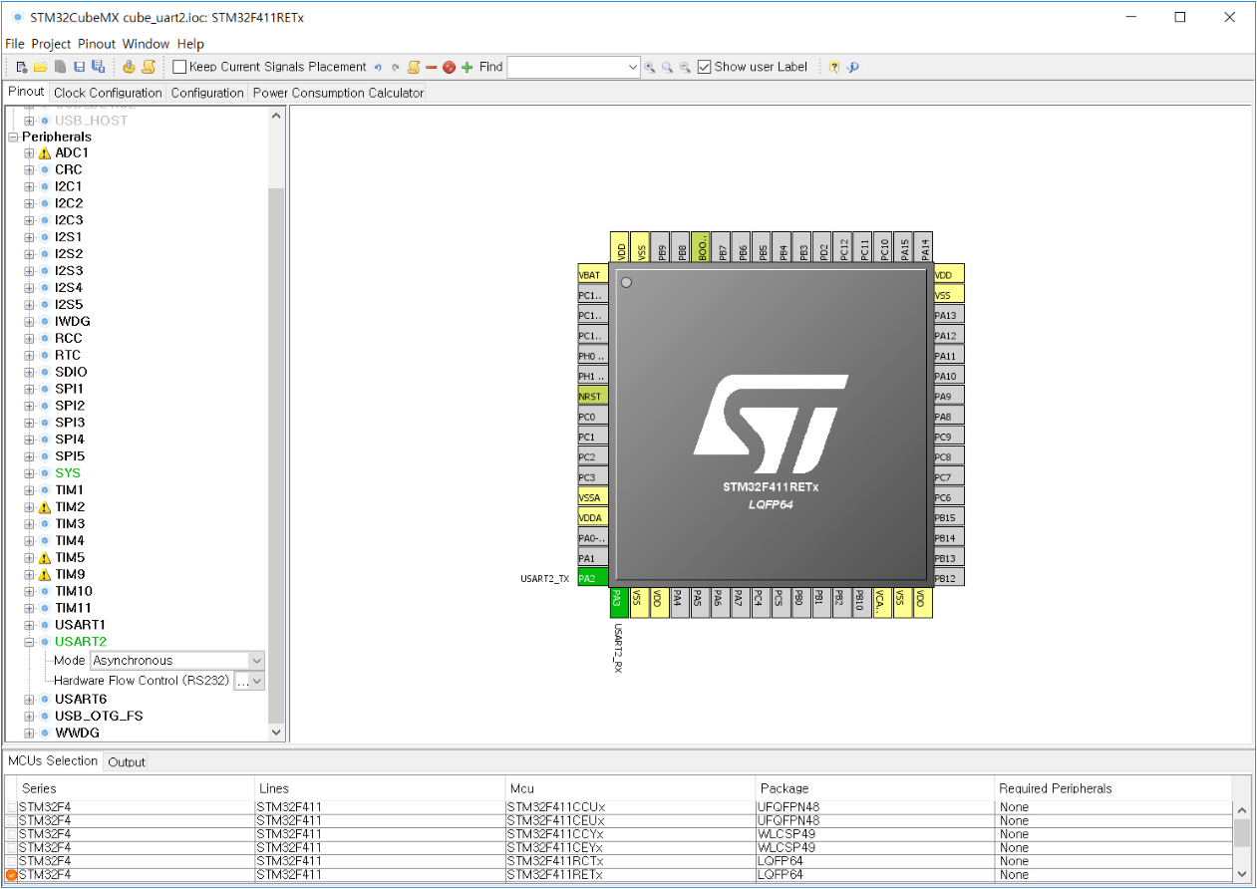Create a new project from toolbar
Viewport: 1257px width, 889px height.
click(22, 66)
